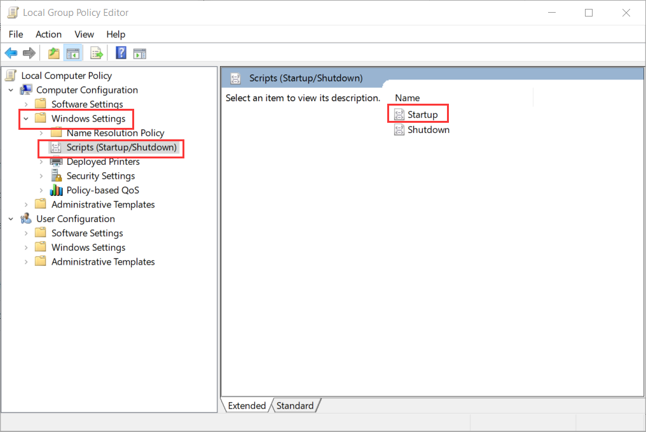This screenshot has height=432, width=646.
Task: Select the Shutdown item text
Action: pos(429,130)
